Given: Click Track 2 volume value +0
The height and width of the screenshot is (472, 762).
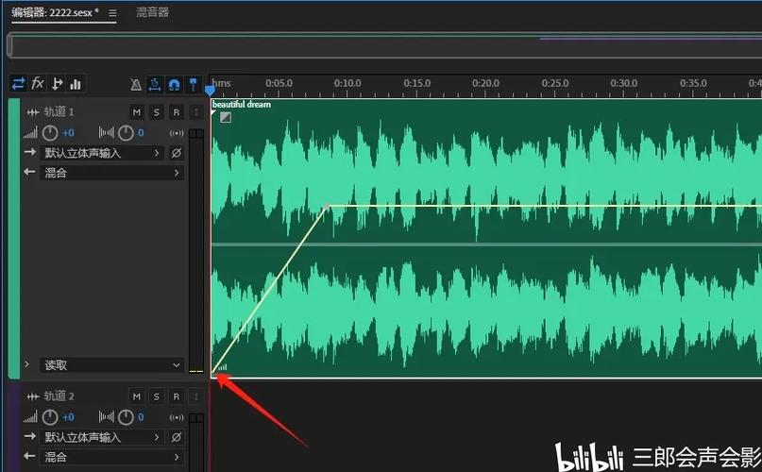Looking at the screenshot, I should point(69,417).
